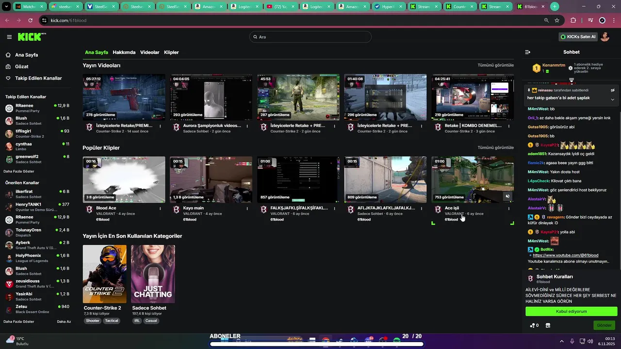Show more followed channels via Daha Fazla Göster
This screenshot has height=349, width=621.
[19, 171]
